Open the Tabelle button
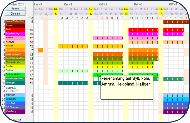 point(16,9)
